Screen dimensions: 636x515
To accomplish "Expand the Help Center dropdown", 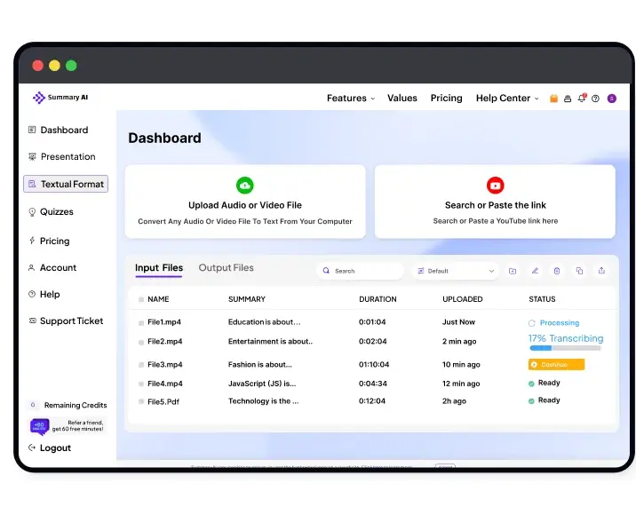I will click(507, 99).
